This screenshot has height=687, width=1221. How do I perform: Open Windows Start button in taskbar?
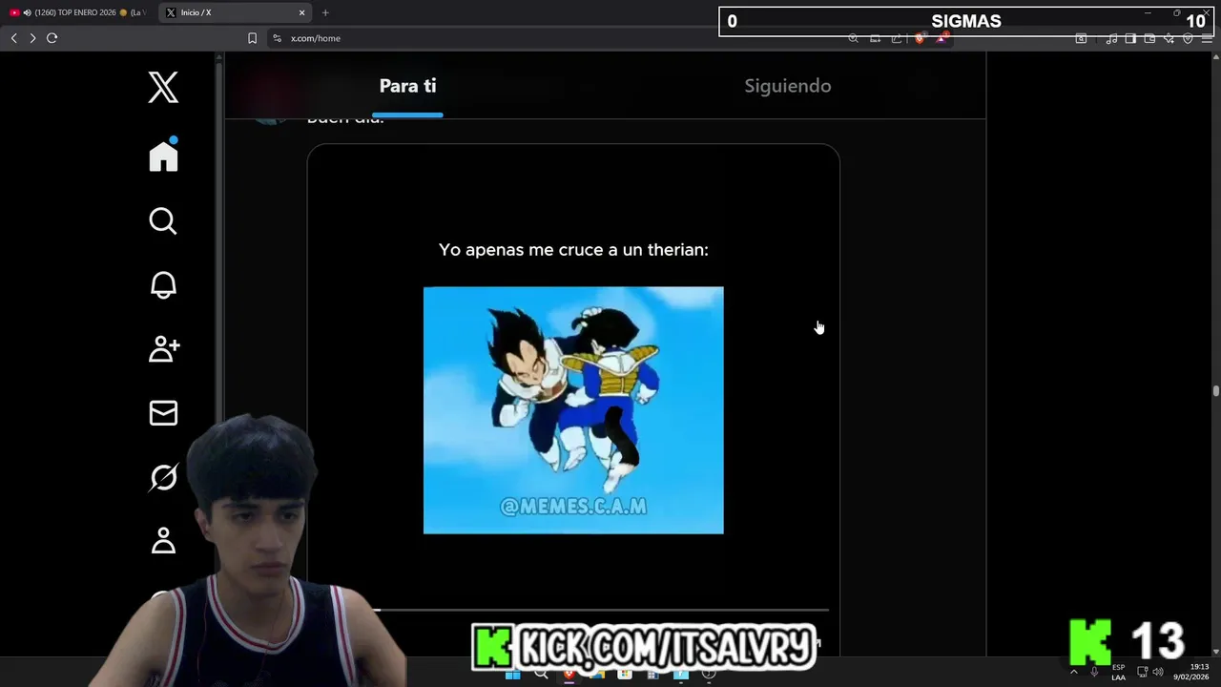[512, 674]
